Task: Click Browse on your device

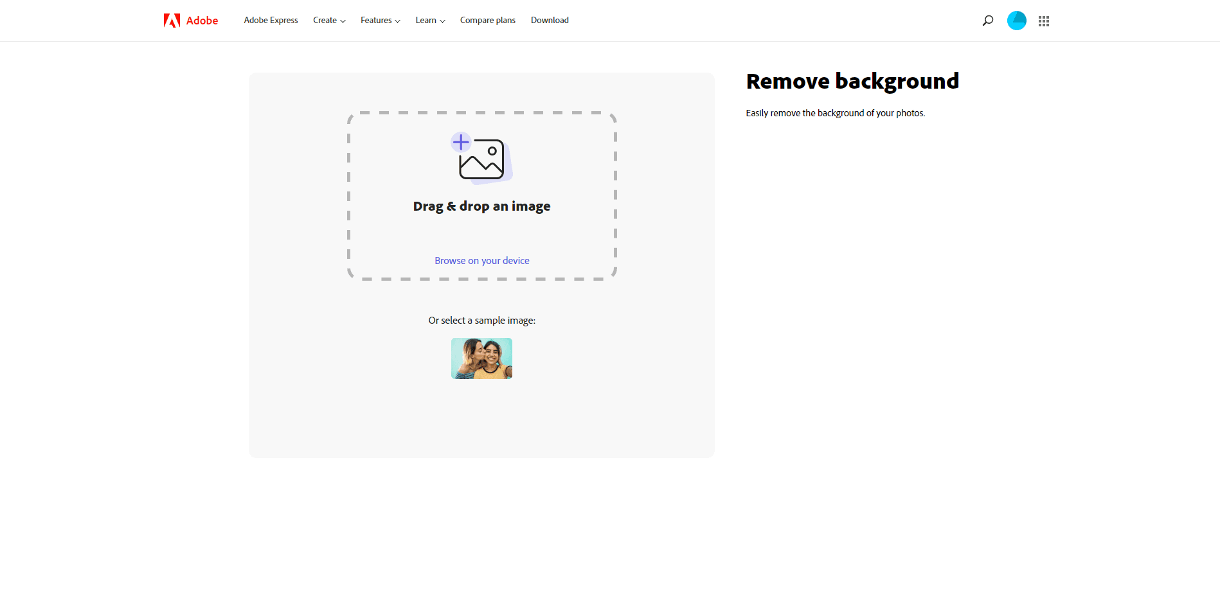Action: pyautogui.click(x=481, y=260)
